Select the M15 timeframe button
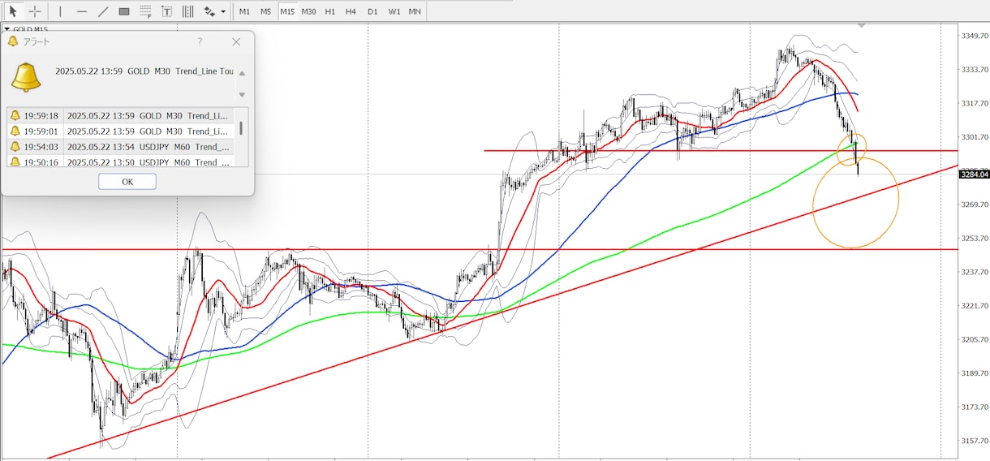 tap(287, 11)
